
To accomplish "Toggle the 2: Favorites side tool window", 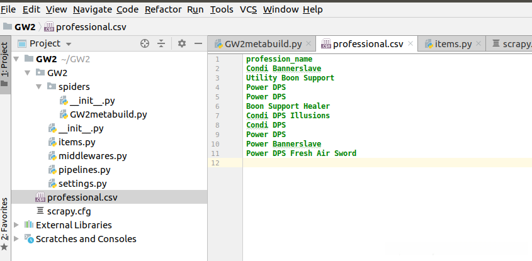I will 5,221.
